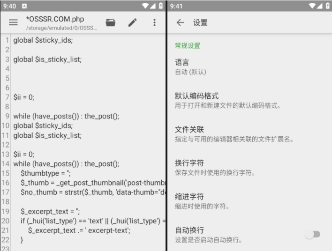The height and width of the screenshot is (251, 332).
Task: Place cursor on line 7 $ii = 0
Action: coord(24,97)
